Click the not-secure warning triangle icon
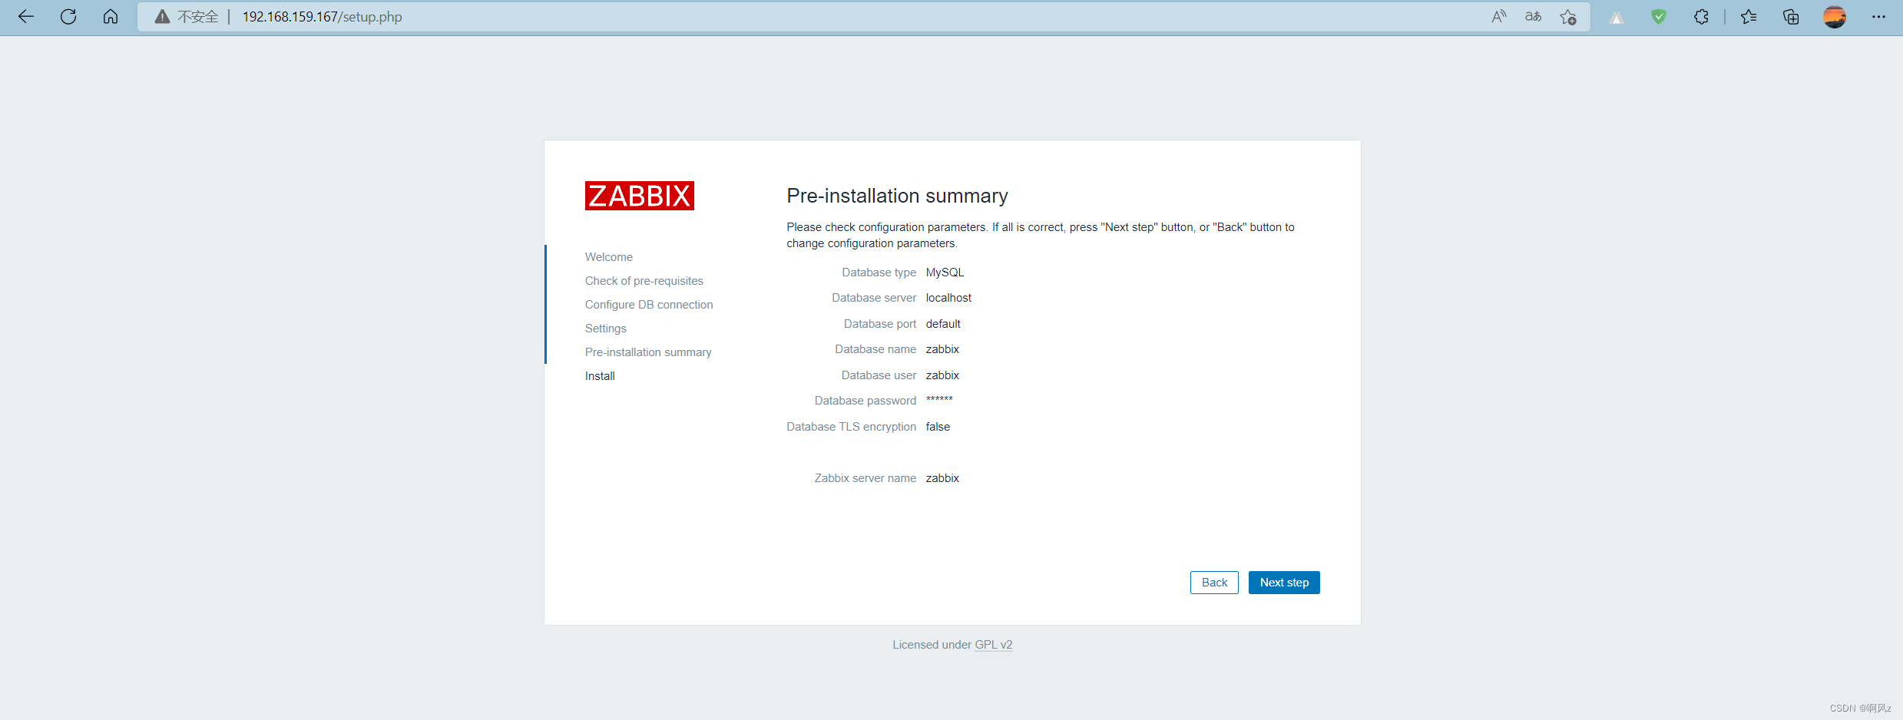This screenshot has height=720, width=1903. click(162, 17)
